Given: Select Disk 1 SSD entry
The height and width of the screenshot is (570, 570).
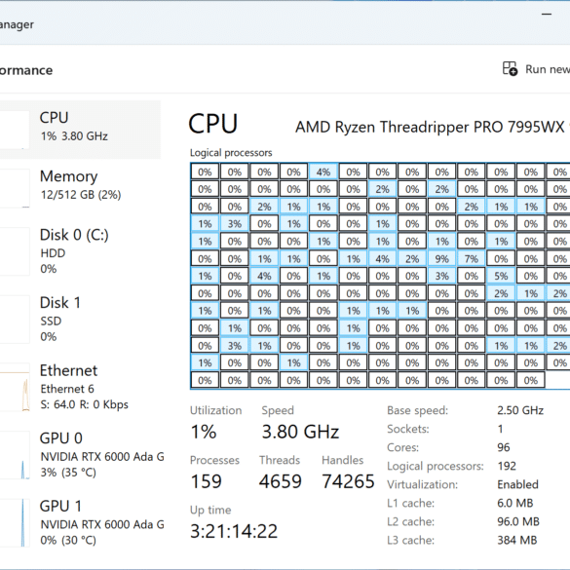Looking at the screenshot, I should click(x=80, y=320).
